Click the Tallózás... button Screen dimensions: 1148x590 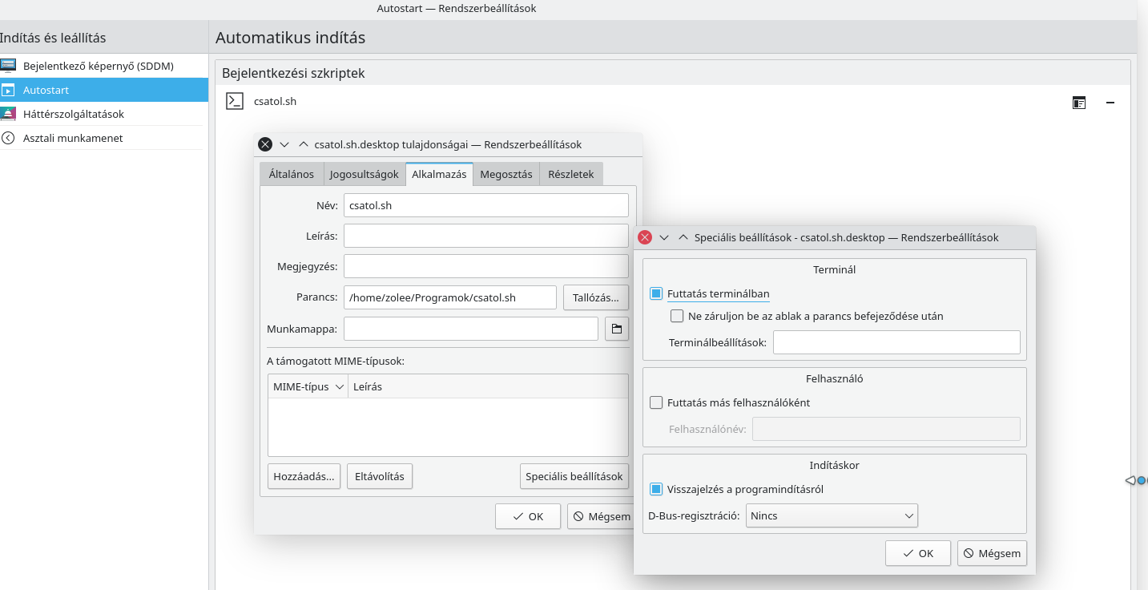(x=595, y=297)
